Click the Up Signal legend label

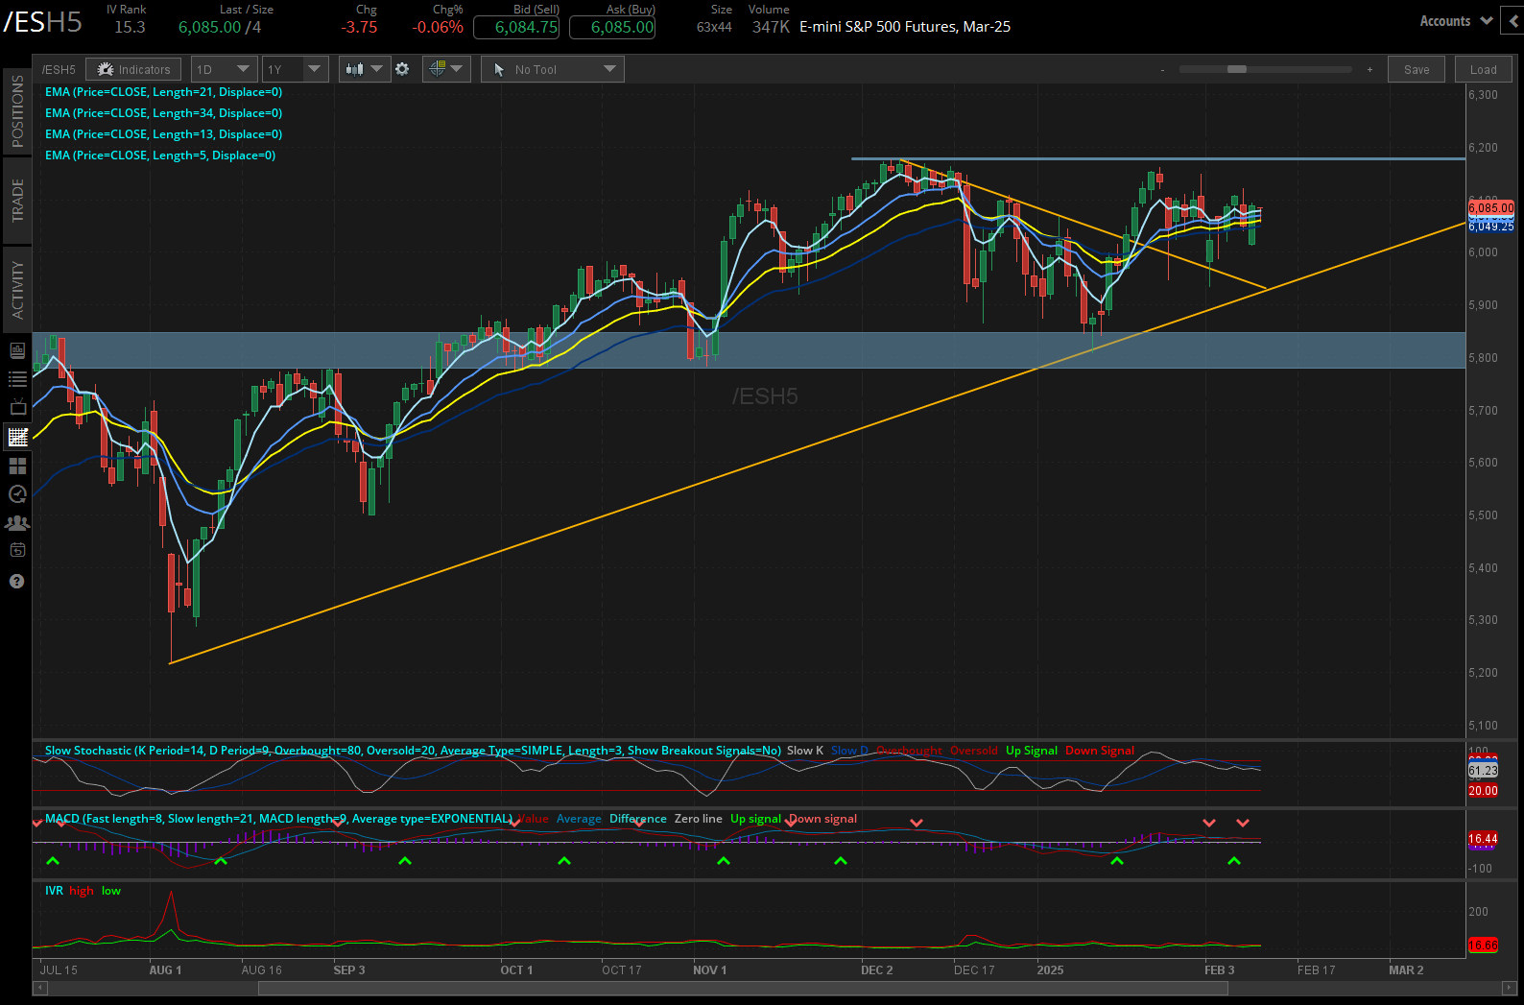point(1032,751)
